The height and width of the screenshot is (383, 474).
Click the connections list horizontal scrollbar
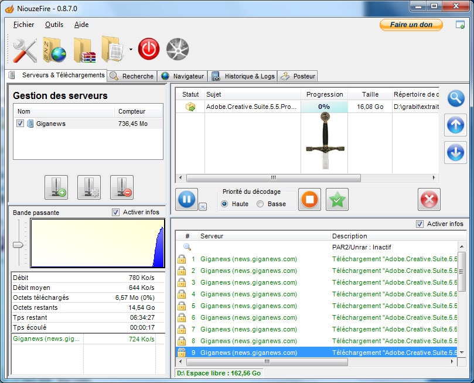tap(267, 361)
